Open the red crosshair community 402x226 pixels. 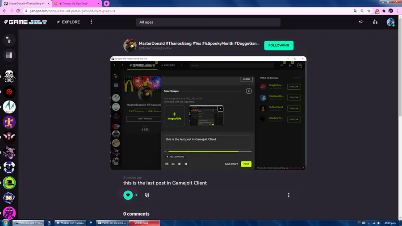(9, 92)
